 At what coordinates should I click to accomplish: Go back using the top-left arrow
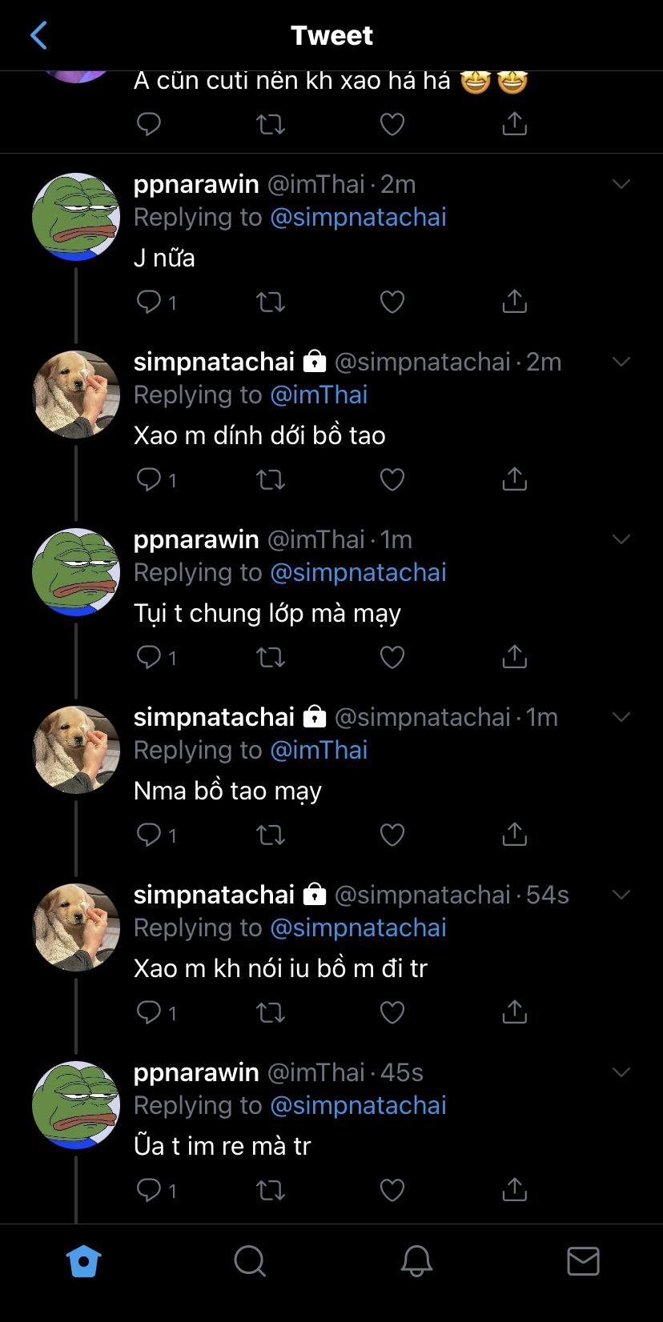pyautogui.click(x=38, y=35)
